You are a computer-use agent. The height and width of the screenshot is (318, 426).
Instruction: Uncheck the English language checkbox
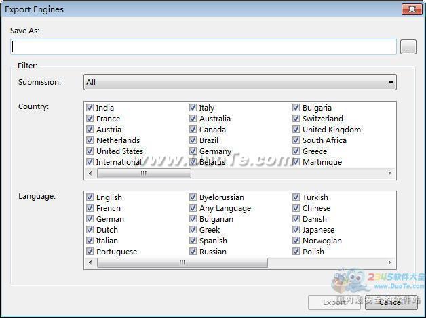(x=90, y=197)
